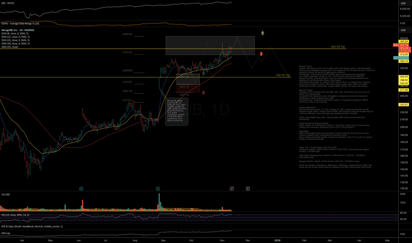This screenshot has height=243, width=412.
Task: Click the SMA (50, close) indicator legend
Action: pos(12,47)
